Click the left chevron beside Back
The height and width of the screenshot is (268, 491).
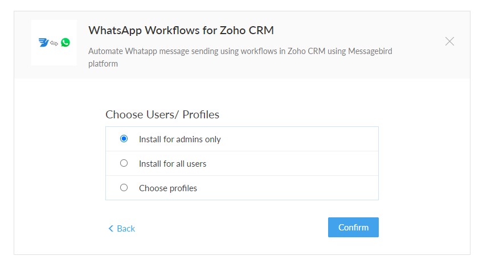coord(111,229)
